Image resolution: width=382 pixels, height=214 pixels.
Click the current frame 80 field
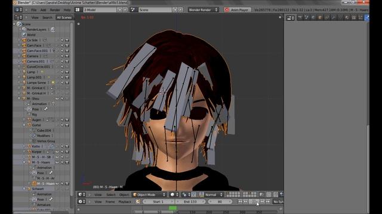click(220, 202)
